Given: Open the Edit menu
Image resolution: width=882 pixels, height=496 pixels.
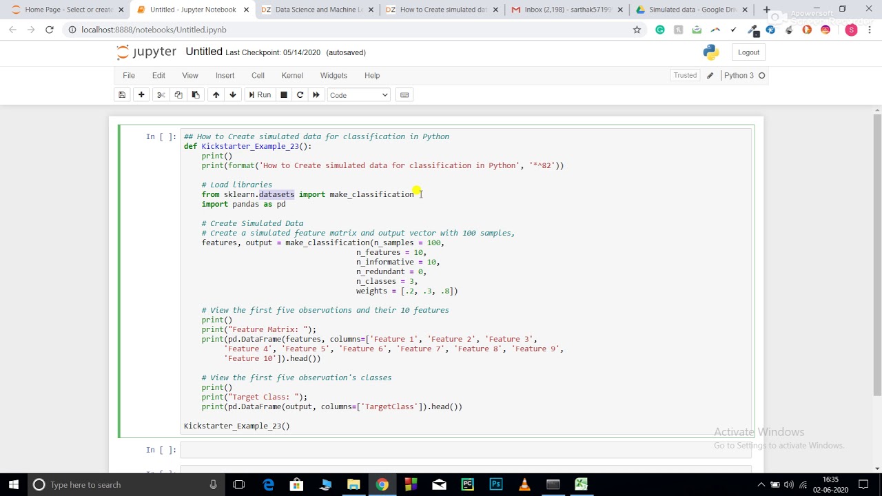Looking at the screenshot, I should click(158, 75).
